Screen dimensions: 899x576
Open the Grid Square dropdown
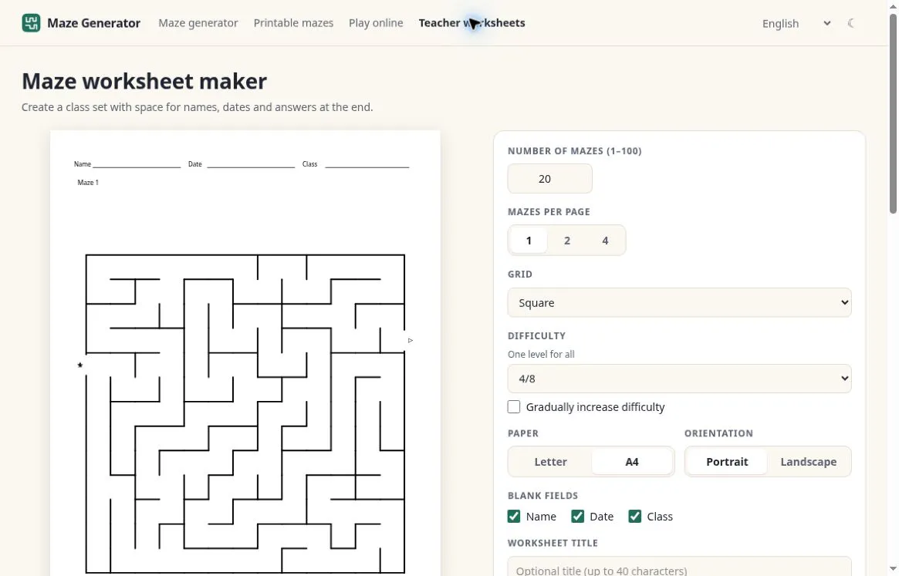(x=679, y=302)
